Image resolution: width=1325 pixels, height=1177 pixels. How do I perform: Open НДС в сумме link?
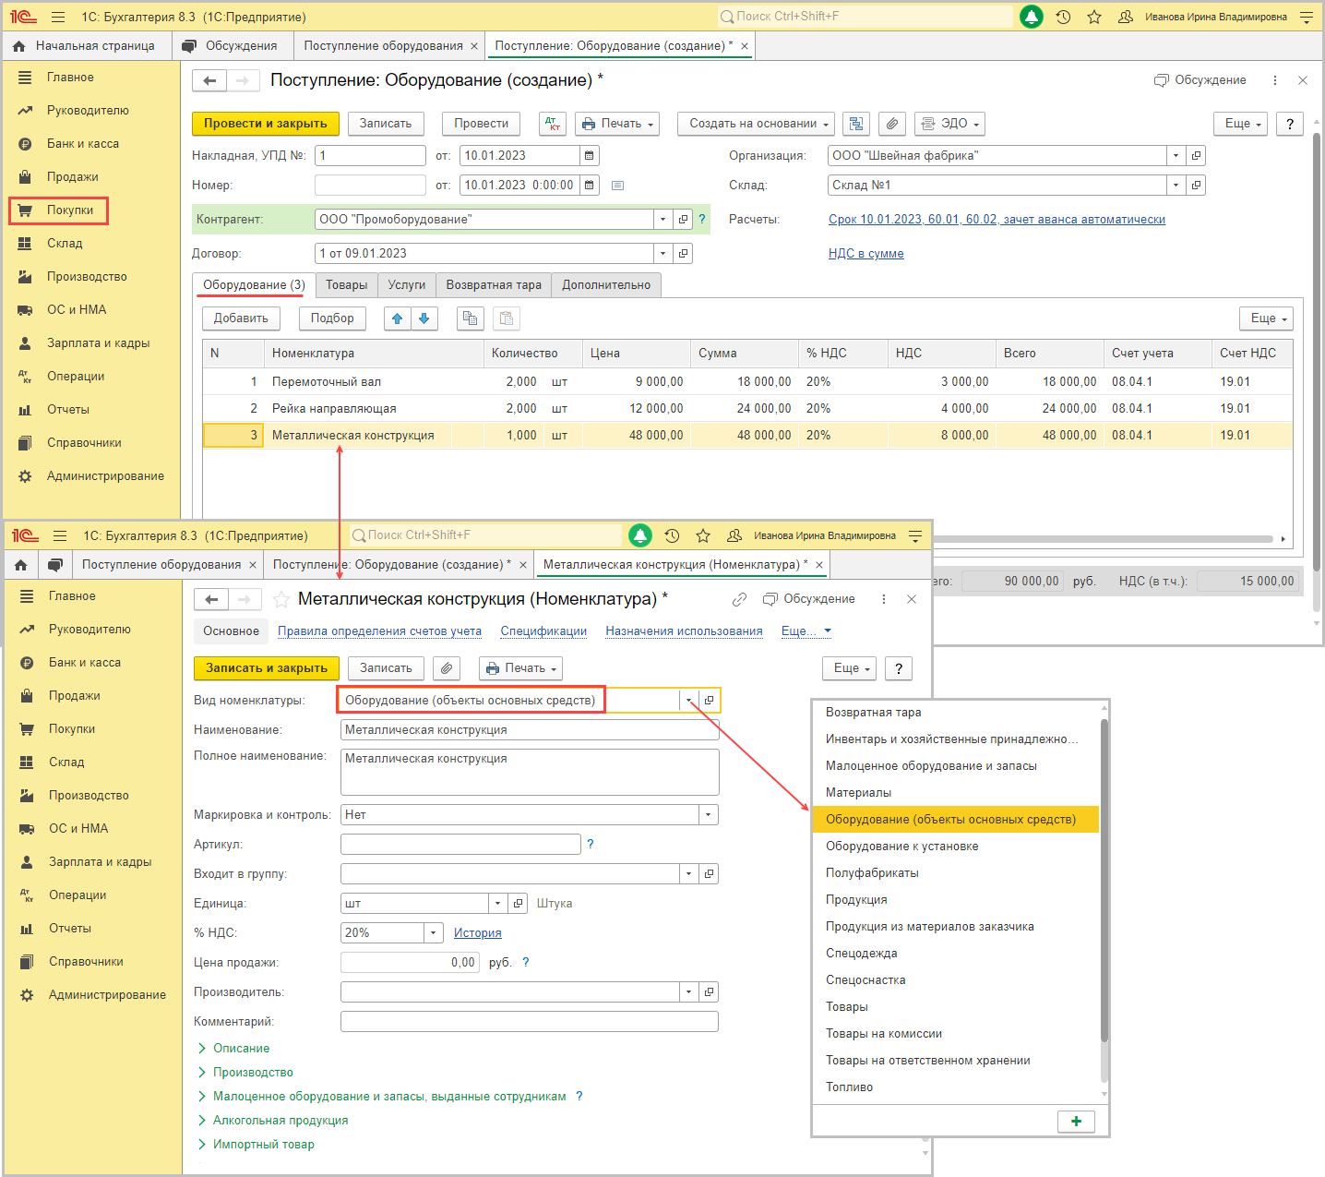click(x=866, y=254)
